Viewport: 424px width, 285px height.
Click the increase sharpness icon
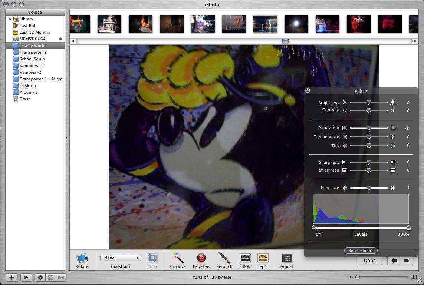click(393, 162)
